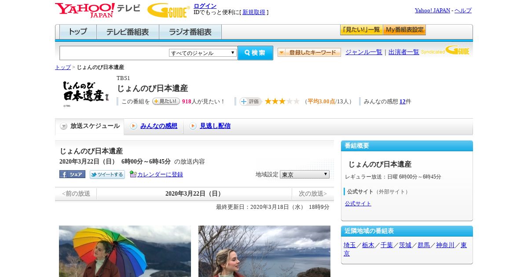Click the じょんのび日本遺産 program logo
Screen dimensions: 528x277
tap(86, 93)
